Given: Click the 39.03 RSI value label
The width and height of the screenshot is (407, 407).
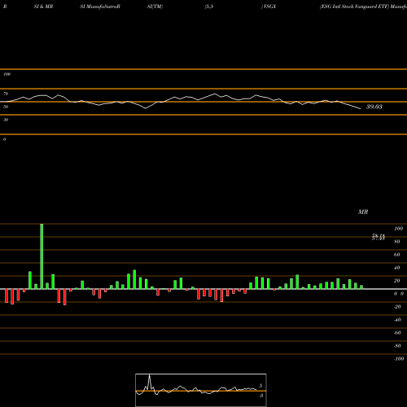Looking at the screenshot, I should coord(374,107).
